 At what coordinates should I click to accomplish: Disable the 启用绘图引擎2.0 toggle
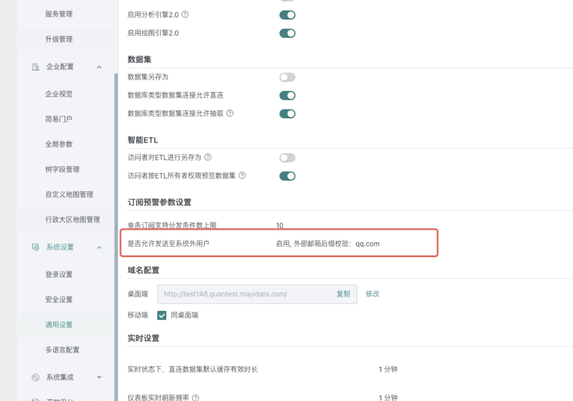287,33
